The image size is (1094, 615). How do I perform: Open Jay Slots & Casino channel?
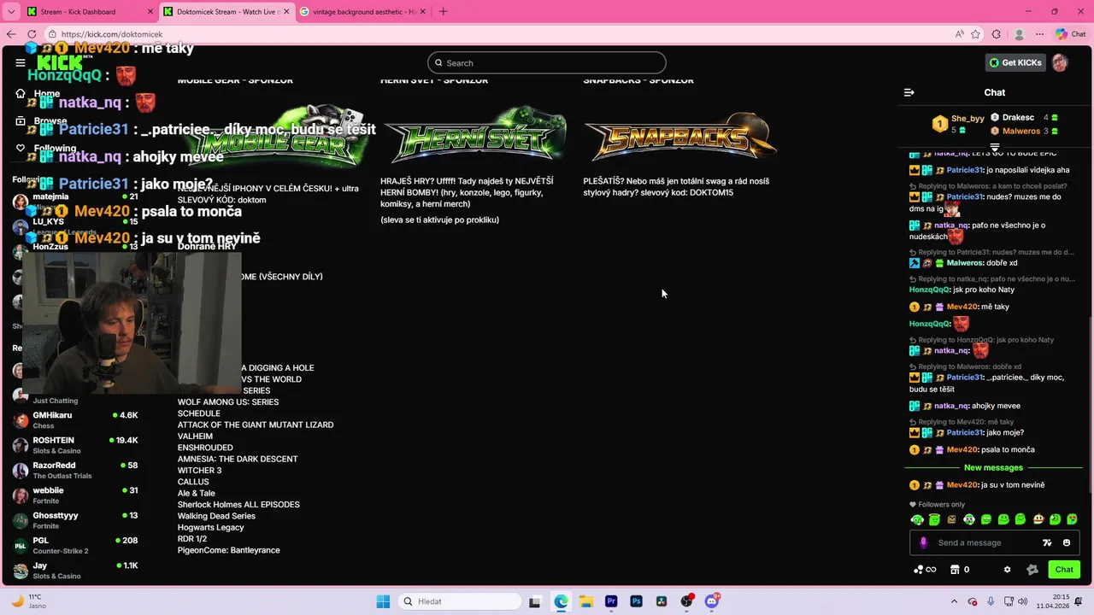(75, 571)
